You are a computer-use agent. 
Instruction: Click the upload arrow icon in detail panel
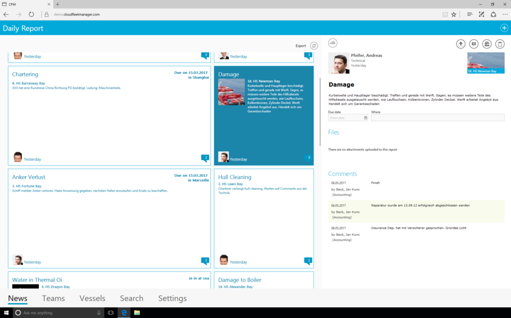(x=461, y=44)
